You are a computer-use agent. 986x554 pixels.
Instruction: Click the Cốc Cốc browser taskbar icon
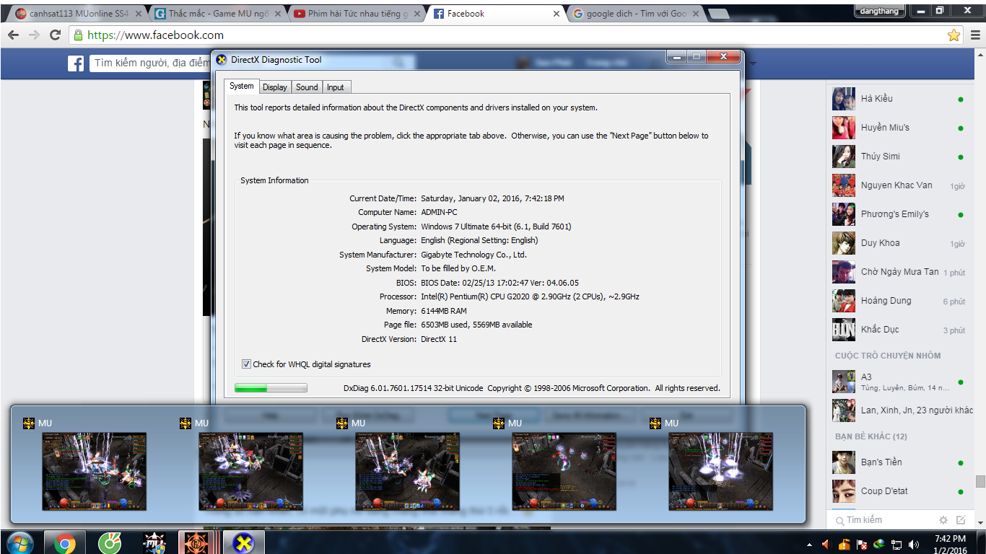109,542
